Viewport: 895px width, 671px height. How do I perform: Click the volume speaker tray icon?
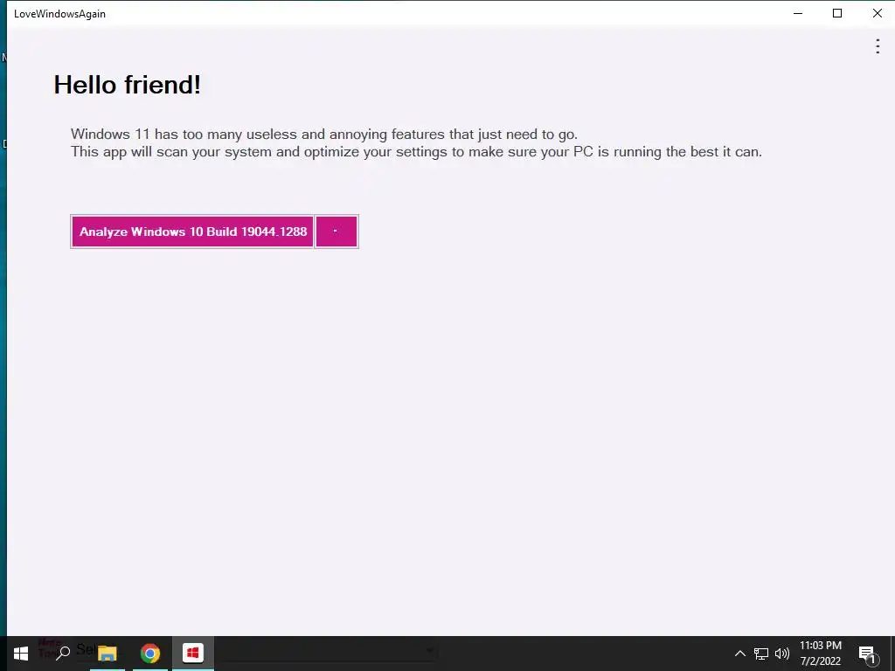pos(782,654)
